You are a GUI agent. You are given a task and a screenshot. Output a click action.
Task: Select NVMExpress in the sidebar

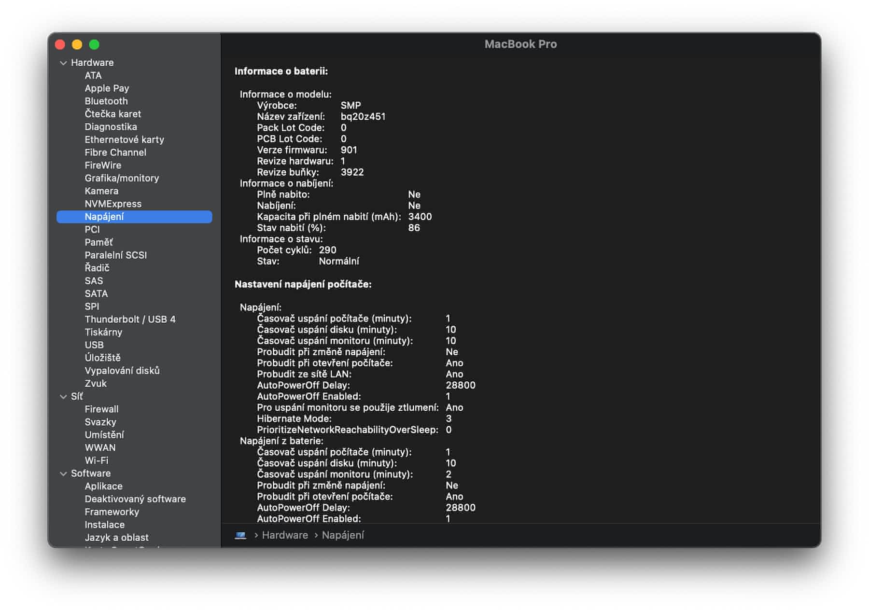(x=113, y=204)
